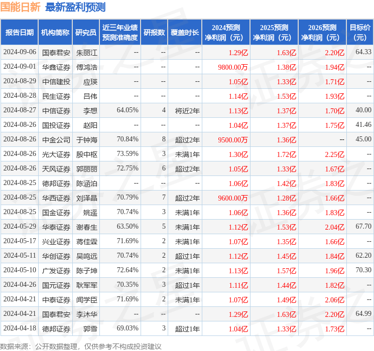374x351 pixels.
Task: Click the date 2024-09-06
Action: (20, 52)
